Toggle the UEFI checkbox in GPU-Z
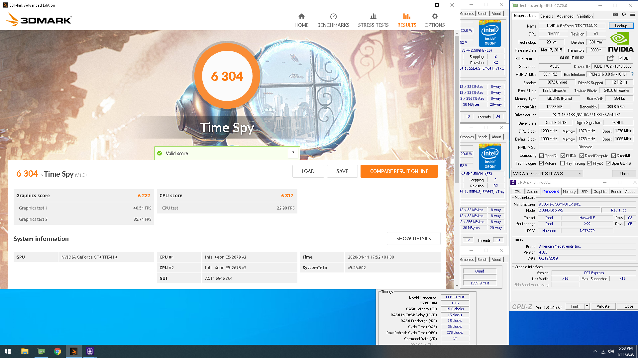638x358 pixels. pyautogui.click(x=620, y=58)
